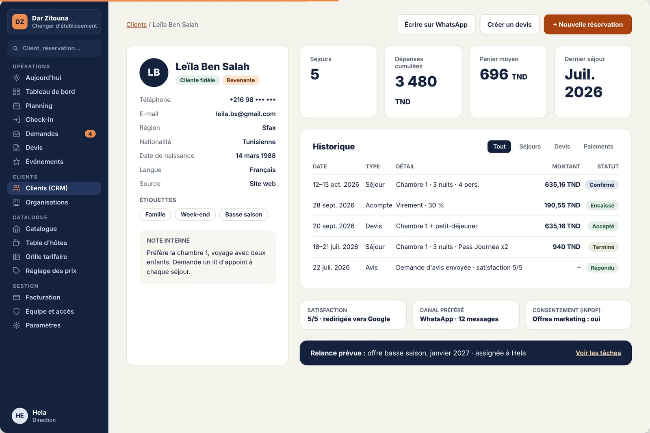Screen dimensions: 650x433
Task: Click leila.bs@gmail.com email value
Action: pyautogui.click(x=246, y=114)
